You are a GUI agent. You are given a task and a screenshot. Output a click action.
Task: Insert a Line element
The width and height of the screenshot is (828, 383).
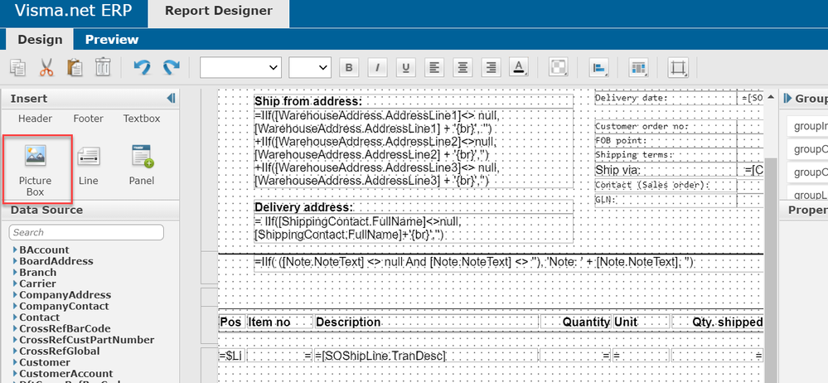[88, 165]
